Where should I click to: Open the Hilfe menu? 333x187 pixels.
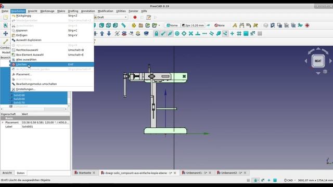coord(144,11)
